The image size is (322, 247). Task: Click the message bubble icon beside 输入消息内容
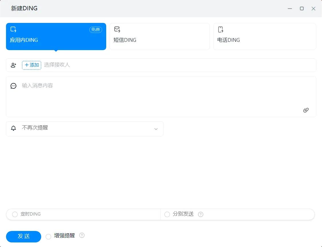13,86
